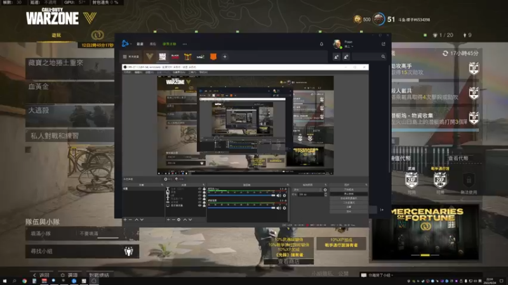The height and width of the screenshot is (285, 508).
Task: Select Vanguard game icon in Battle.net
Action: (x=149, y=56)
